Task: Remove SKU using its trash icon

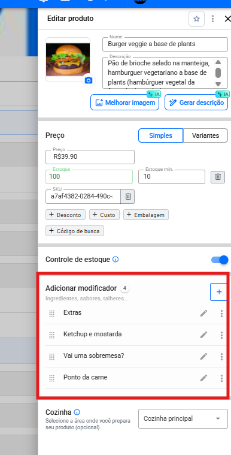Action: [128, 197]
